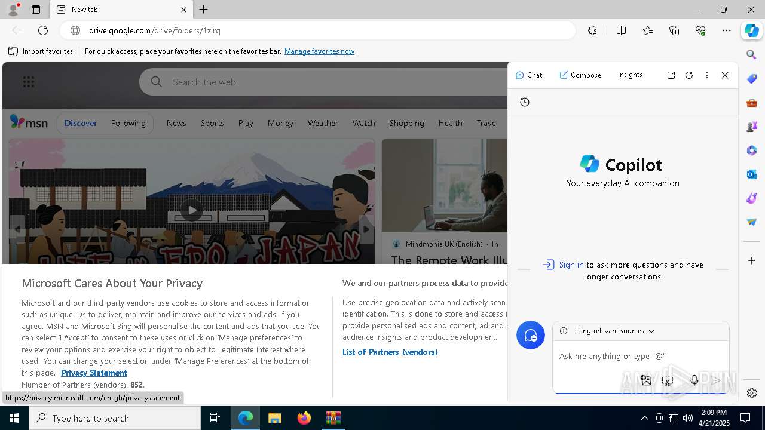Open sidebar Search icon
The image size is (765, 430).
pyautogui.click(x=752, y=54)
